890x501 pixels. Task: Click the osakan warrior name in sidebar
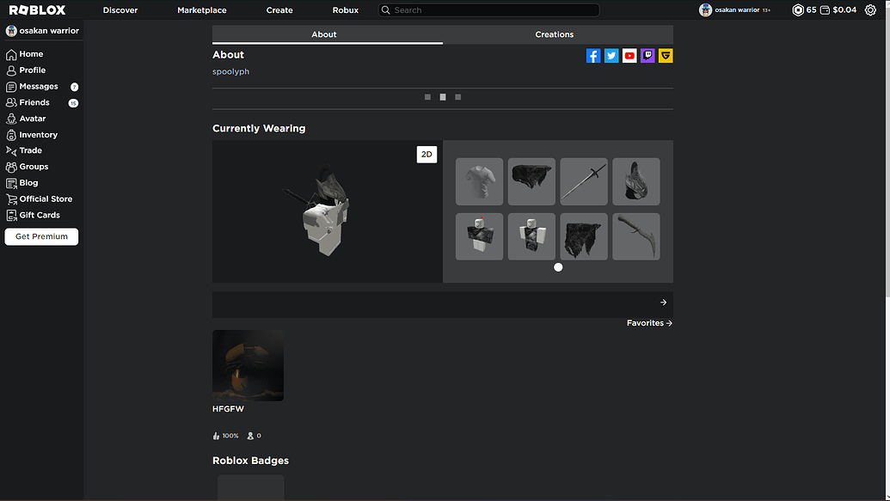pos(49,31)
